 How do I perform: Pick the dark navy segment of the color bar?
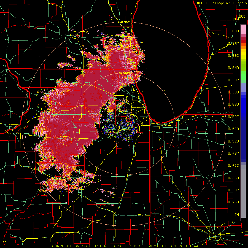click(243, 141)
